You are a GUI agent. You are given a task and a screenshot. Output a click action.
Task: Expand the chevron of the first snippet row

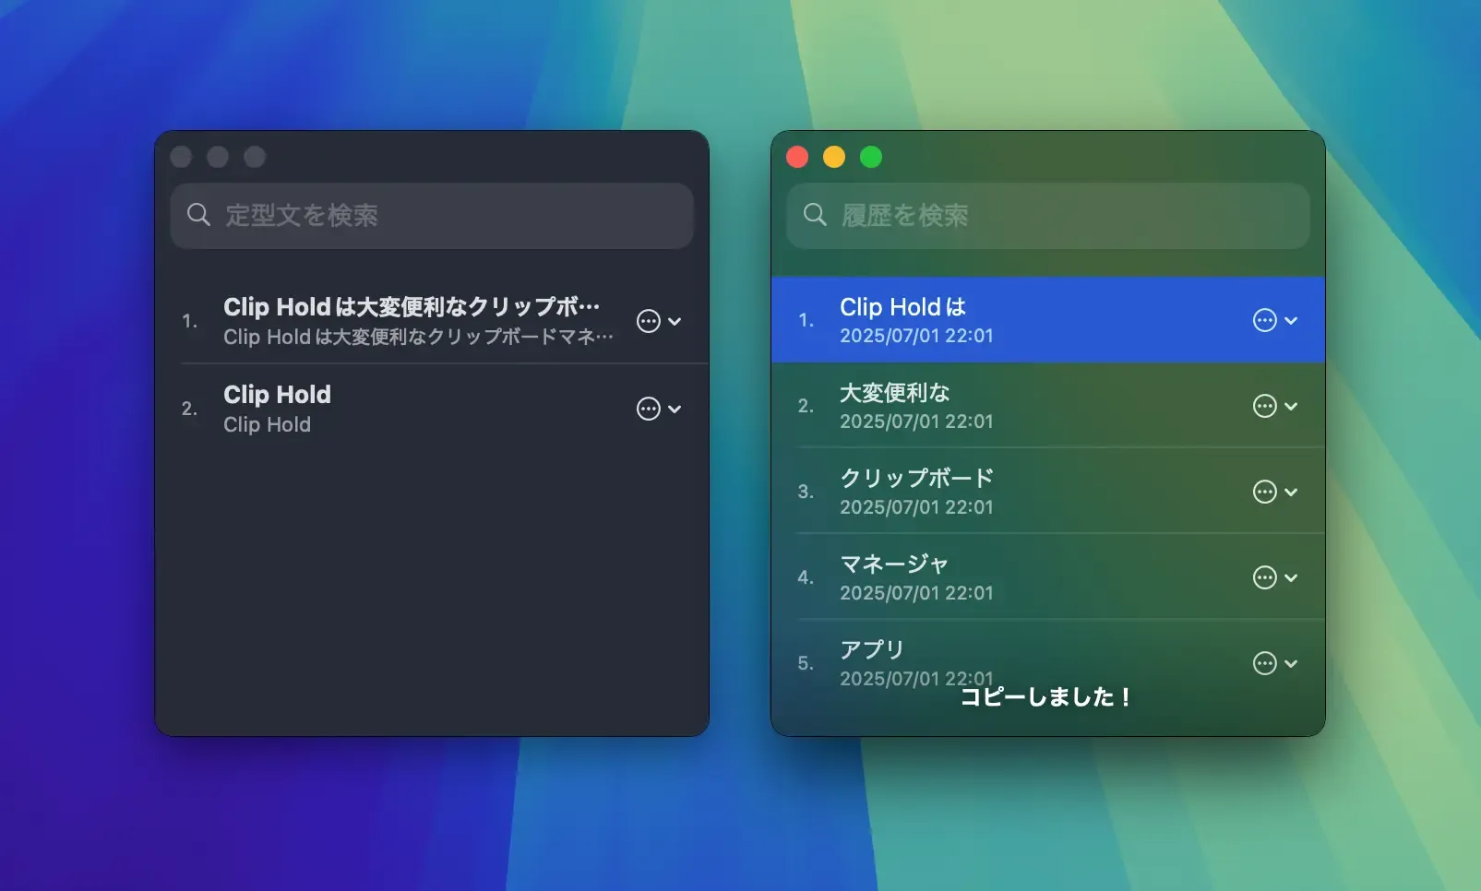pos(675,321)
